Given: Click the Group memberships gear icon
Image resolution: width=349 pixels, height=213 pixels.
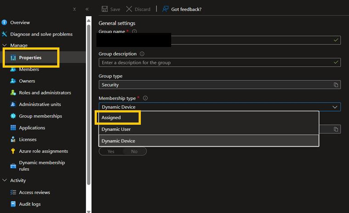Looking at the screenshot, I should [x=13, y=116].
